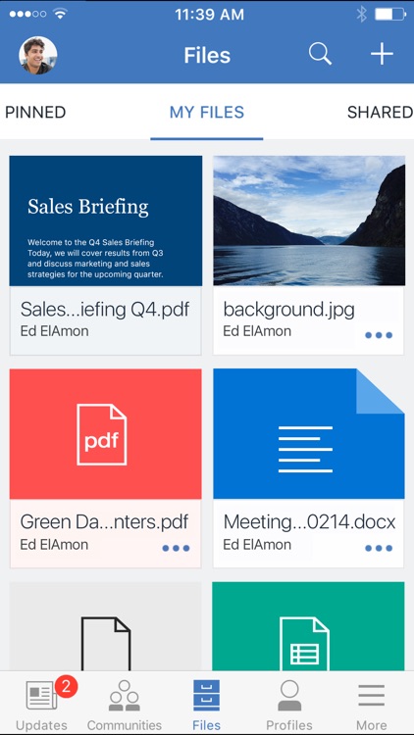This screenshot has width=414, height=735.
Task: Click Ed ElAmon under Meeting...0214.docx
Action: tap(257, 545)
